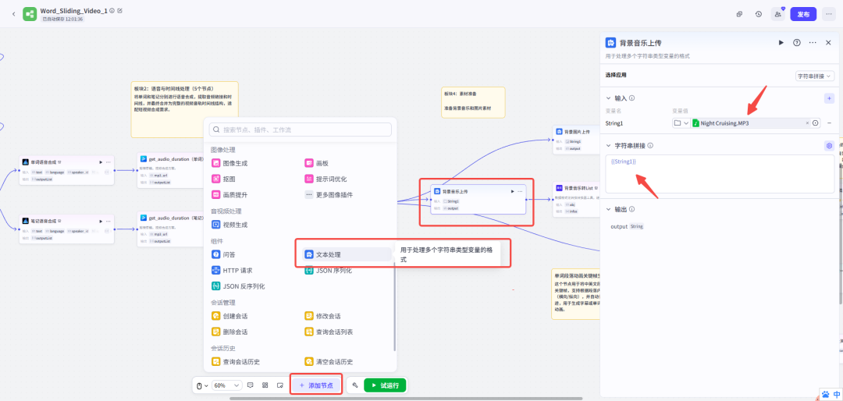The width and height of the screenshot is (843, 401).
Task: Open more options on 笔记语音合成 node
Action: coord(108,220)
